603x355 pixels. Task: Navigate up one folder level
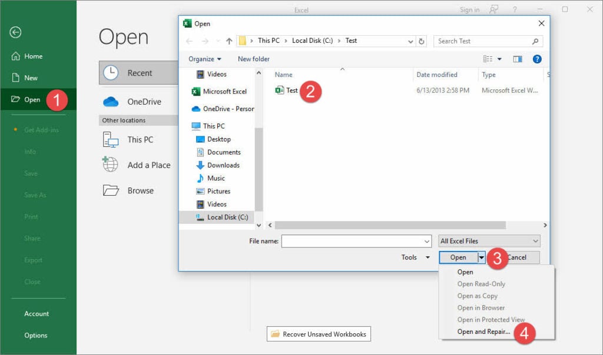pos(229,41)
